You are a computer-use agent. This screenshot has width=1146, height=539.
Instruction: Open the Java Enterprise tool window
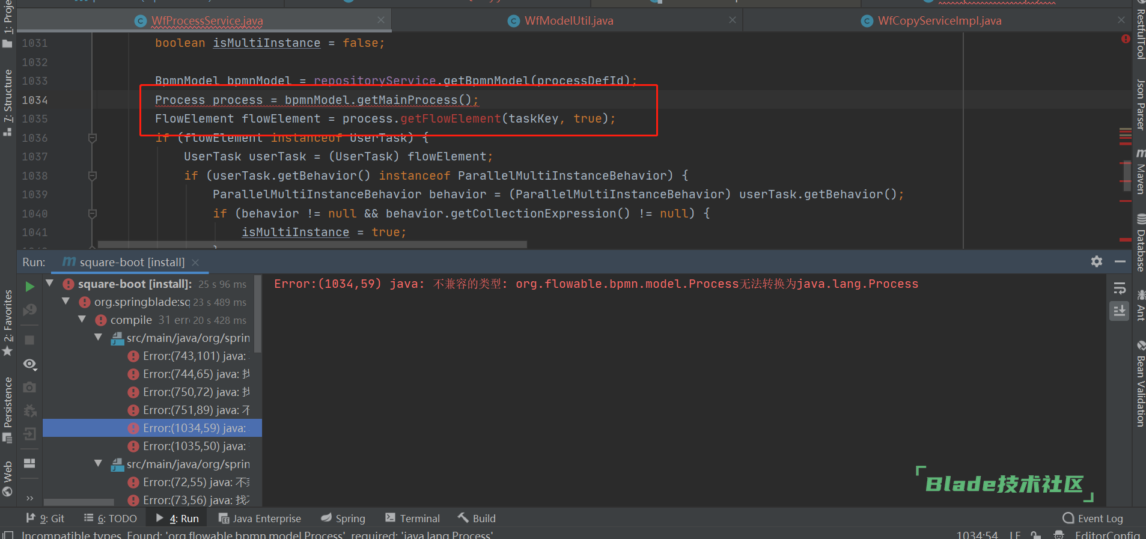point(260,518)
